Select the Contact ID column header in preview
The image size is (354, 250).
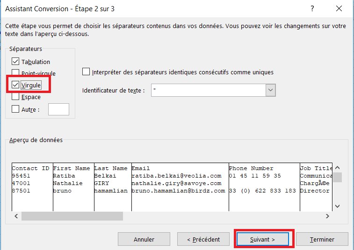click(30, 168)
